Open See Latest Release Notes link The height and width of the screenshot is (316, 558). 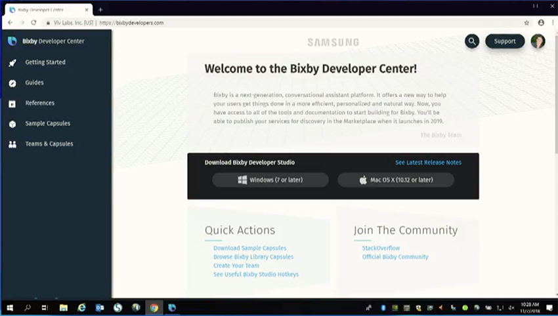[428, 163]
